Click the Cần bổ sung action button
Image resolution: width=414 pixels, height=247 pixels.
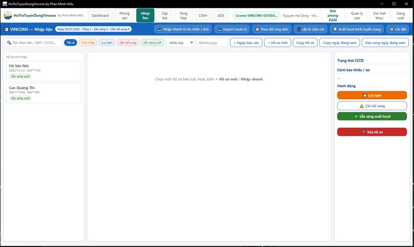pyautogui.click(x=372, y=106)
